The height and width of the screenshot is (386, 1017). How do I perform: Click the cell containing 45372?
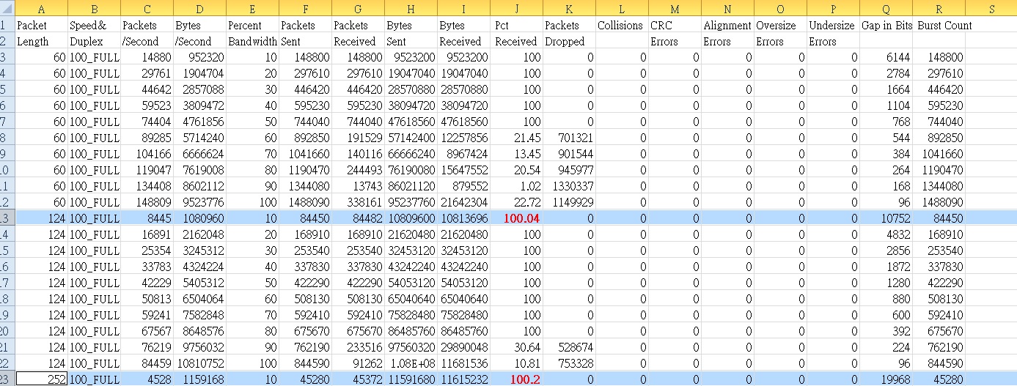(358, 379)
